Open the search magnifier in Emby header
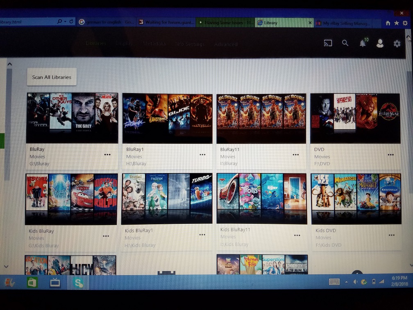Viewport: 413px width, 310px height. tap(345, 43)
